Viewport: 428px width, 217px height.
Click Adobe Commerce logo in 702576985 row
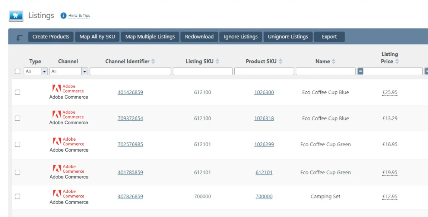coord(68,141)
